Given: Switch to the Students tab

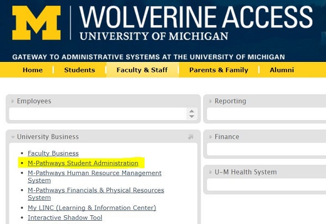Looking at the screenshot, I should pyautogui.click(x=80, y=70).
